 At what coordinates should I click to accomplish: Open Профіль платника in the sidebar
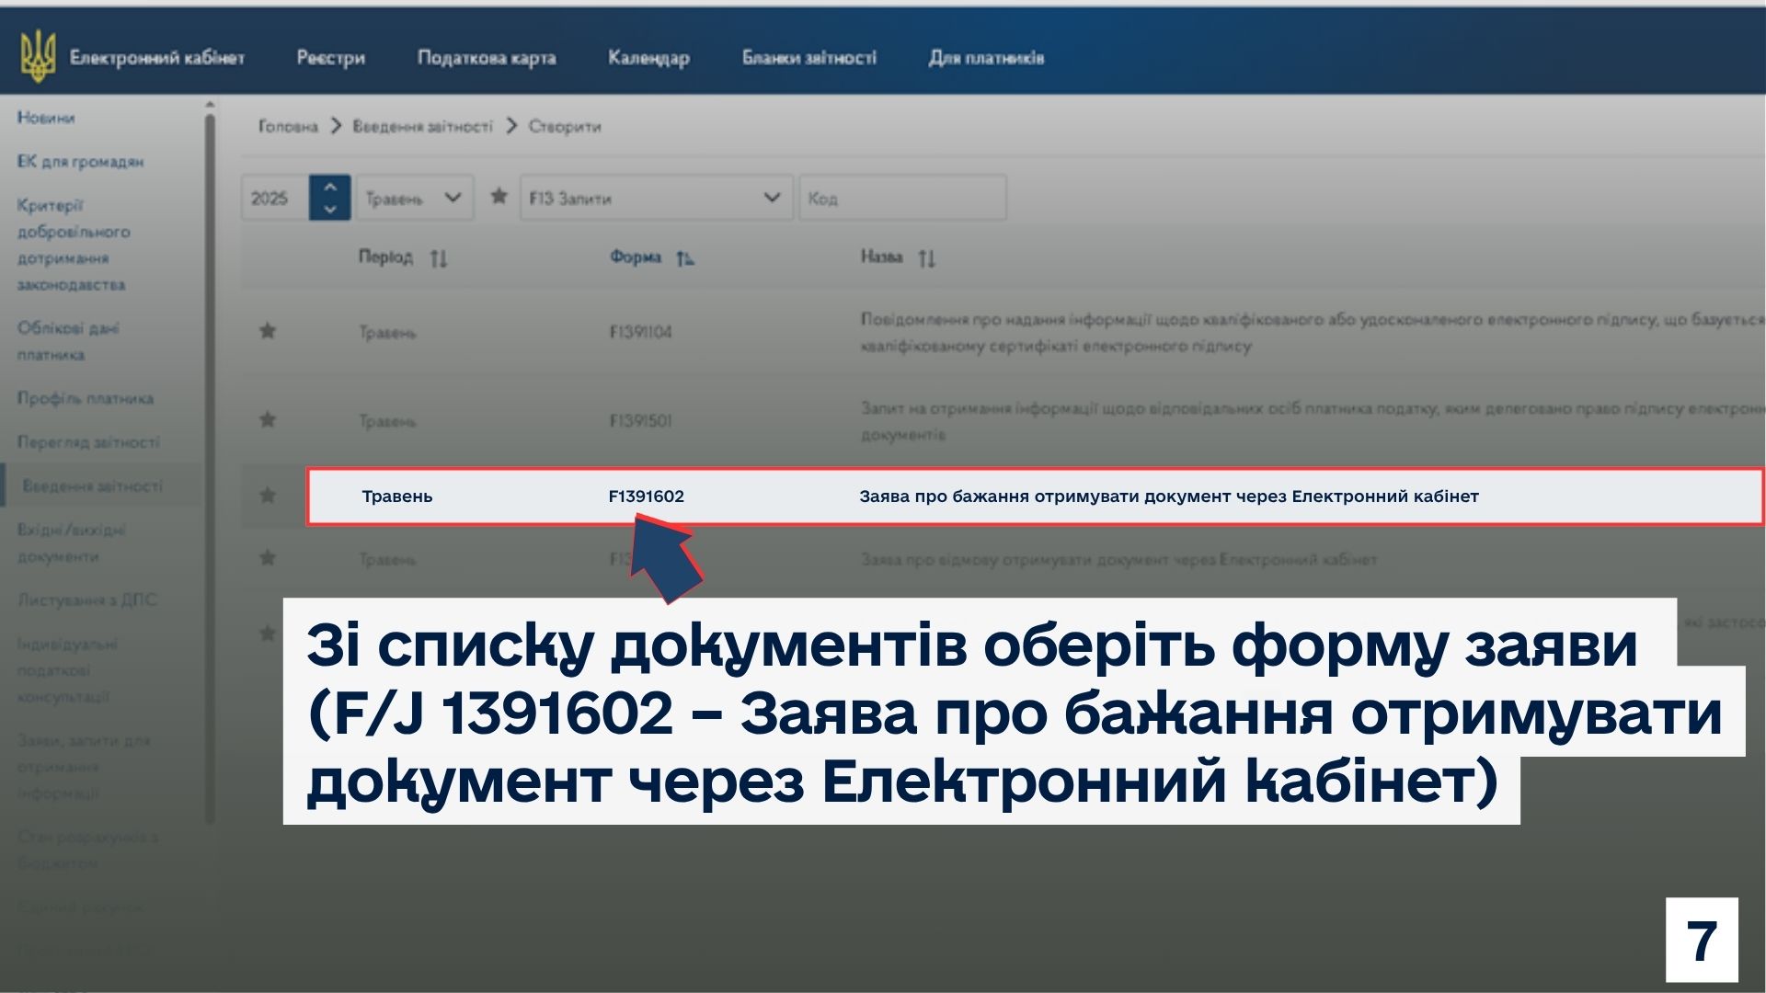(x=86, y=398)
